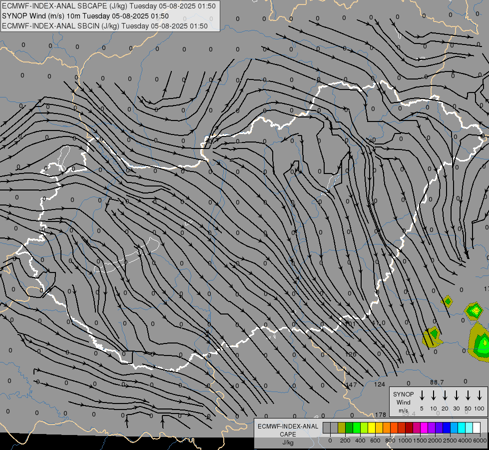Click the 41.0 value on the map
The width and height of the screenshot is (489, 450).
coord(379,323)
